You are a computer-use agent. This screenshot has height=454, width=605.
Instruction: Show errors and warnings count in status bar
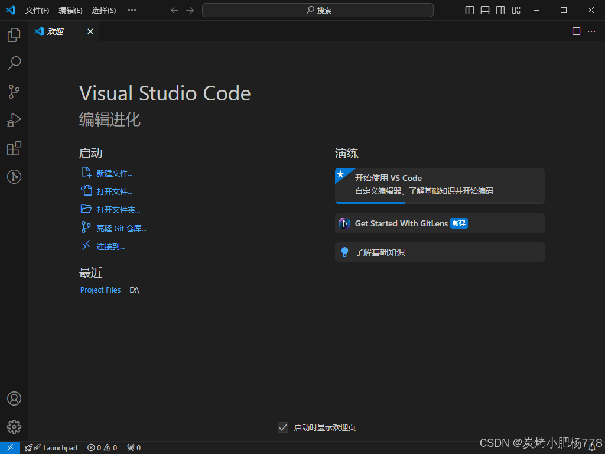click(x=102, y=448)
